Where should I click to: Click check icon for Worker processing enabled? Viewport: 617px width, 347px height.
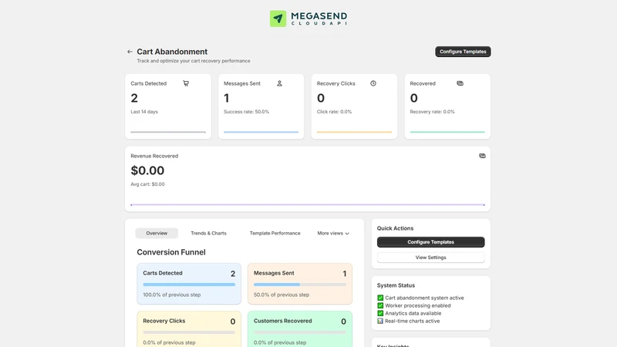click(380, 305)
